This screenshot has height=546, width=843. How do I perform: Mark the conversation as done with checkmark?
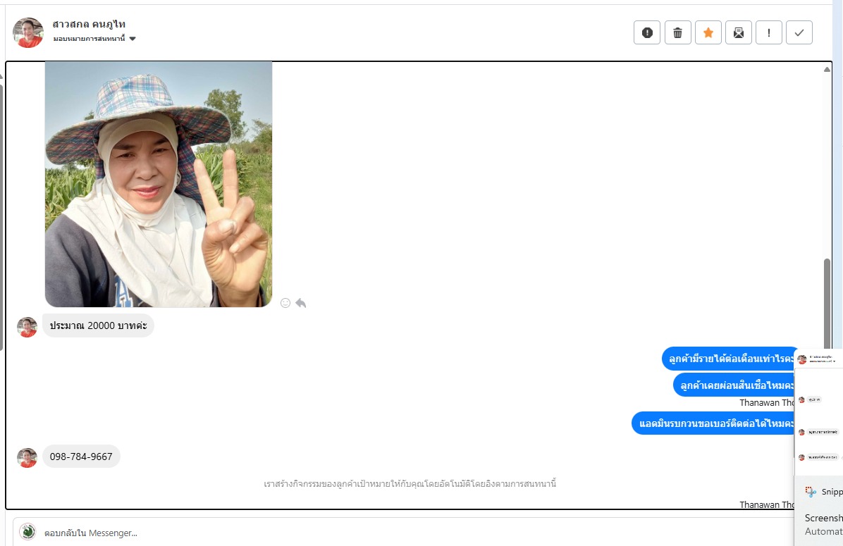click(799, 32)
